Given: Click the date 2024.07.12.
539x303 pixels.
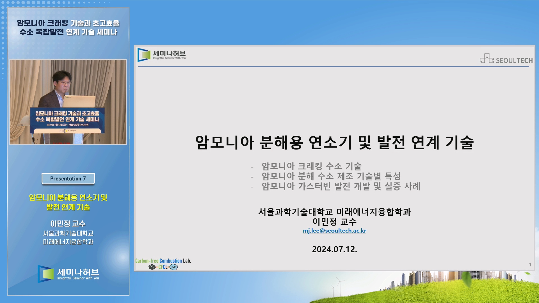Looking at the screenshot, I should [334, 249].
